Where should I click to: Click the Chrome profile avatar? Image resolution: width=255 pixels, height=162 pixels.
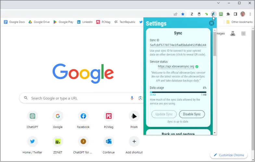coord(243,14)
